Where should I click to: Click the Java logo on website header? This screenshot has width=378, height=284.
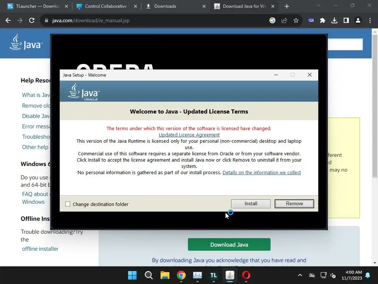coord(26,42)
